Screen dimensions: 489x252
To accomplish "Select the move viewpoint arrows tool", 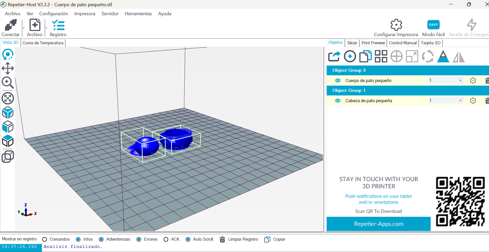I will [8, 69].
